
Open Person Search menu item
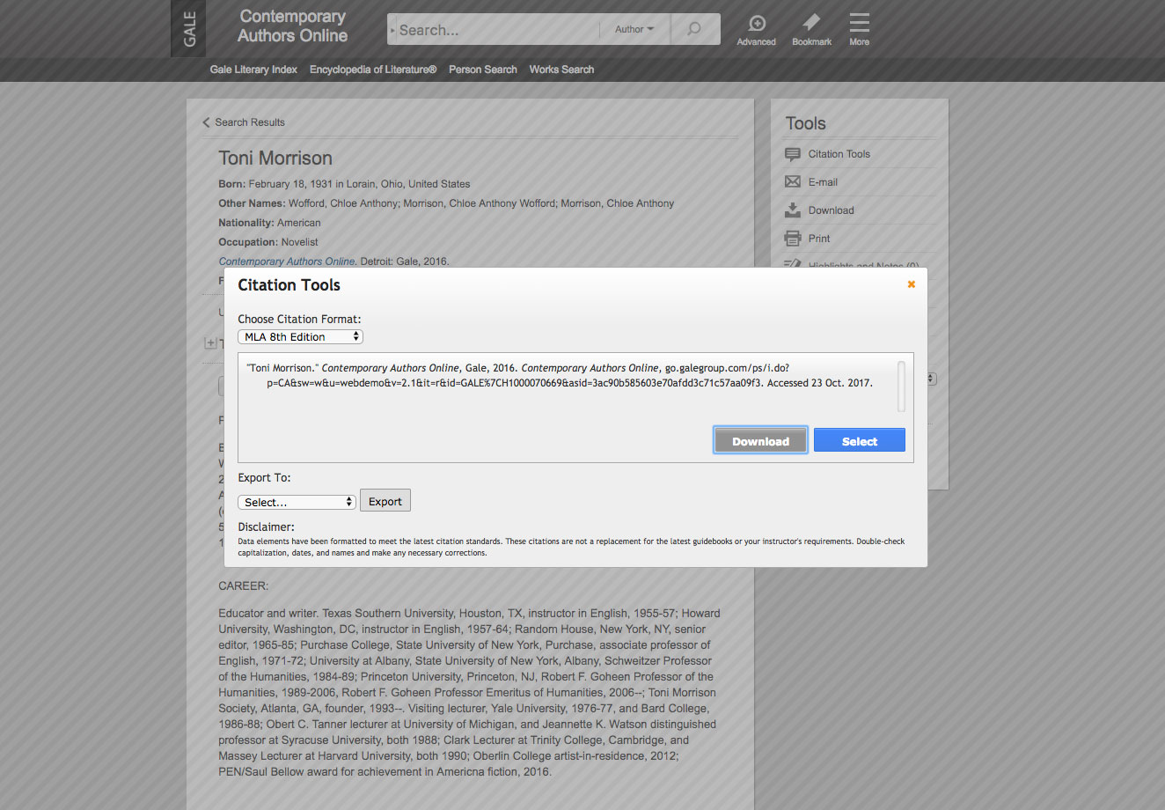pos(483,70)
